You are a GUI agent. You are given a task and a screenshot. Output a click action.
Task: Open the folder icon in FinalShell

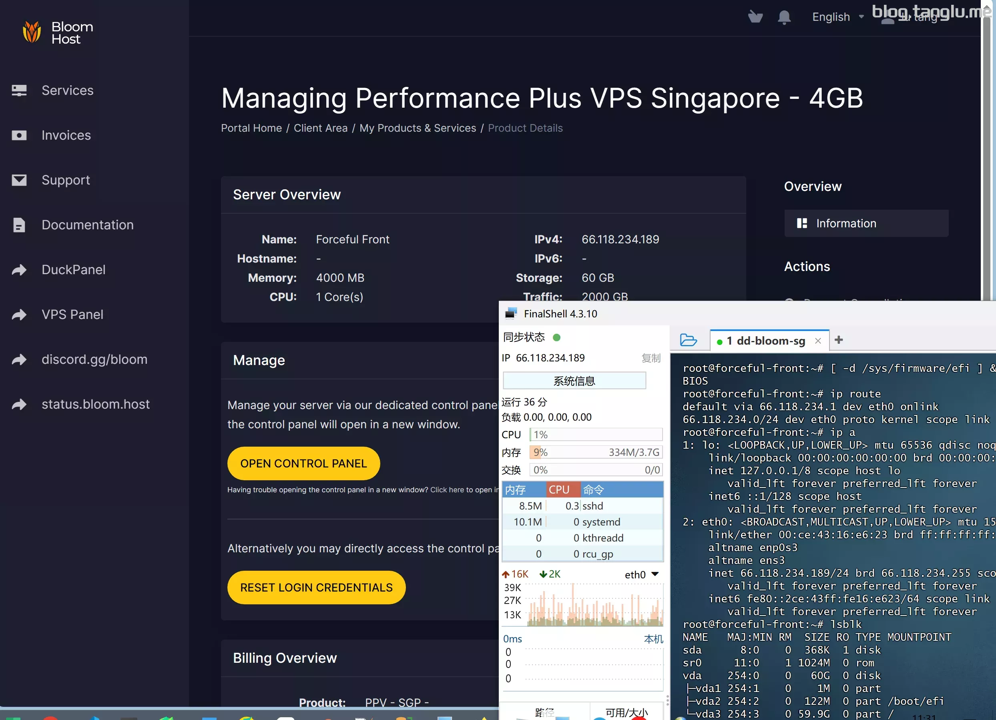[x=688, y=340]
